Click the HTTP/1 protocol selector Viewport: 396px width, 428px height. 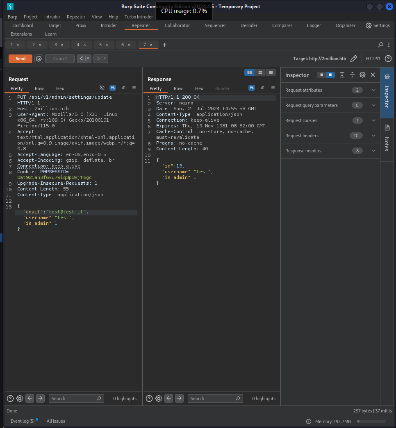tap(373, 59)
